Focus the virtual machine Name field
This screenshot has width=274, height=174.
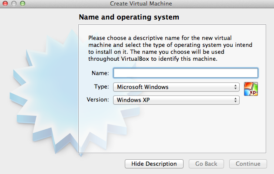tap(185, 73)
